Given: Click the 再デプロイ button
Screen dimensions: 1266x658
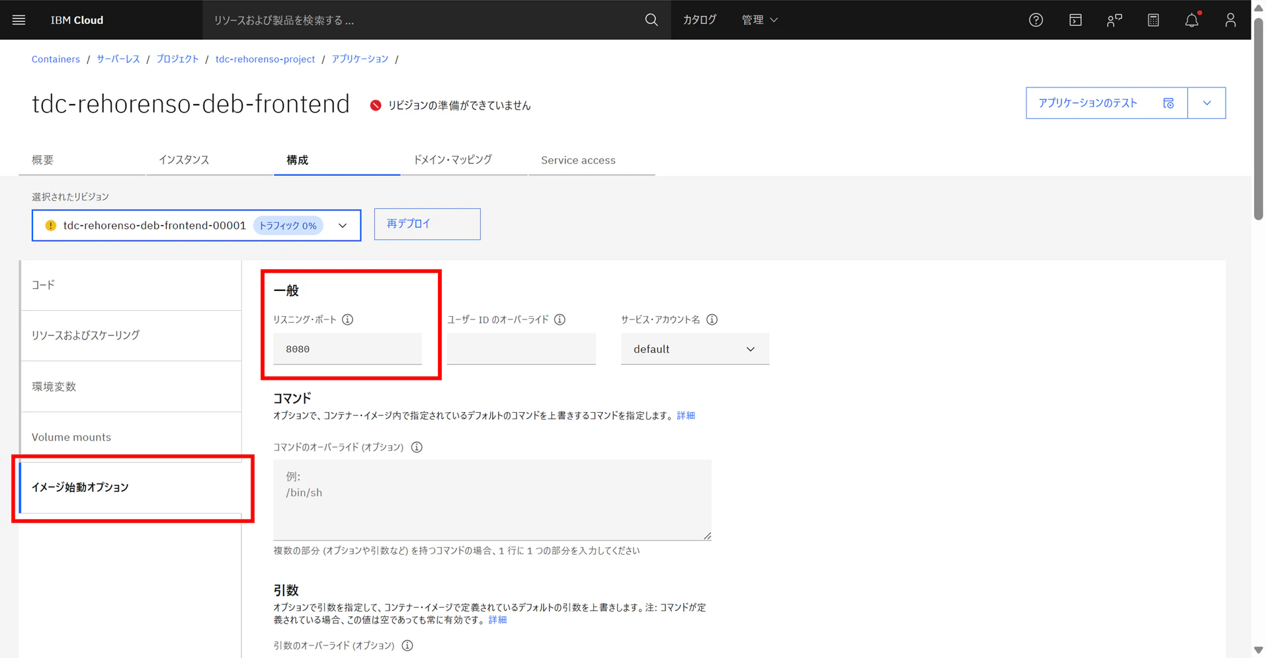Looking at the screenshot, I should pyautogui.click(x=427, y=224).
